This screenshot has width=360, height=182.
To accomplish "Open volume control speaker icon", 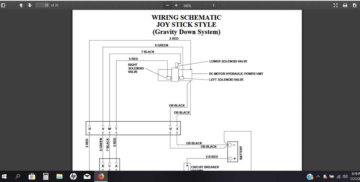I will pos(346,177).
